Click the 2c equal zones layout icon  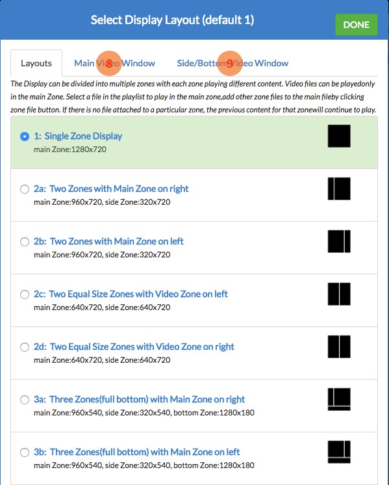coord(339,294)
